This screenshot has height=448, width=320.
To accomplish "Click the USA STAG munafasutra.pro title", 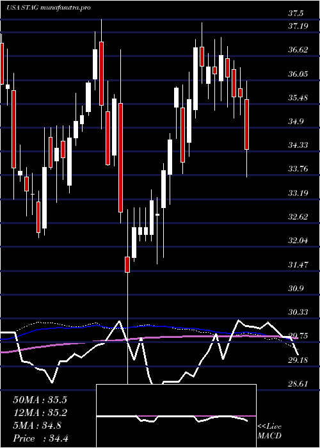I will pyautogui.click(x=48, y=8).
